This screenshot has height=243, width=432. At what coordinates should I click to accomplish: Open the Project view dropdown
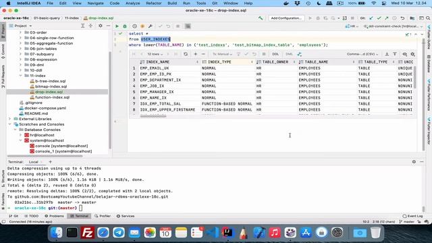(x=21, y=26)
